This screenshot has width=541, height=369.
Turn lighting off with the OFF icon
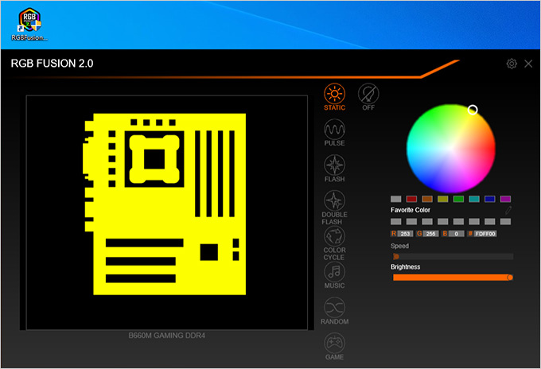click(368, 96)
